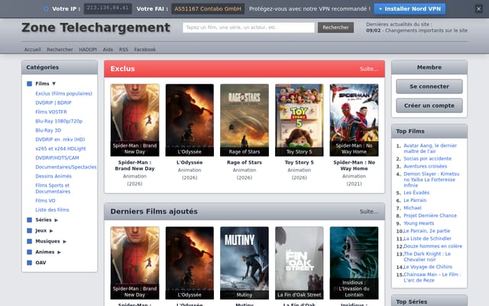The width and height of the screenshot is (489, 306).
Task: Open the Toy Story 5 poster
Action: (x=300, y=120)
